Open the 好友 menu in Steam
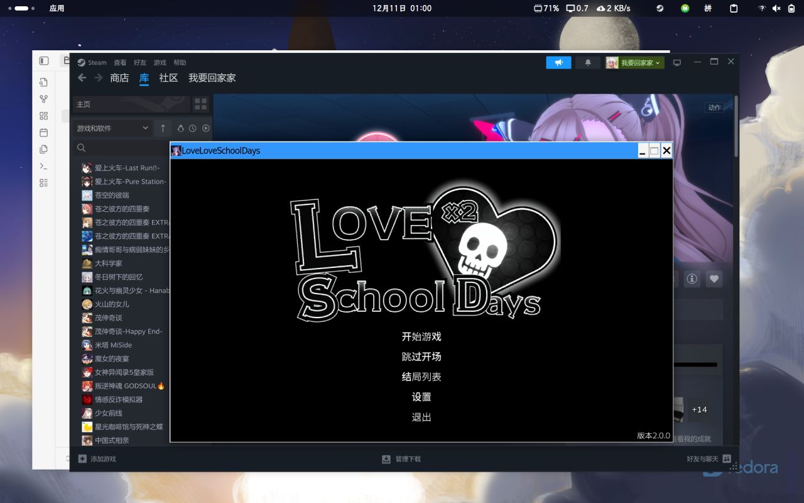This screenshot has height=503, width=804. pyautogui.click(x=140, y=62)
